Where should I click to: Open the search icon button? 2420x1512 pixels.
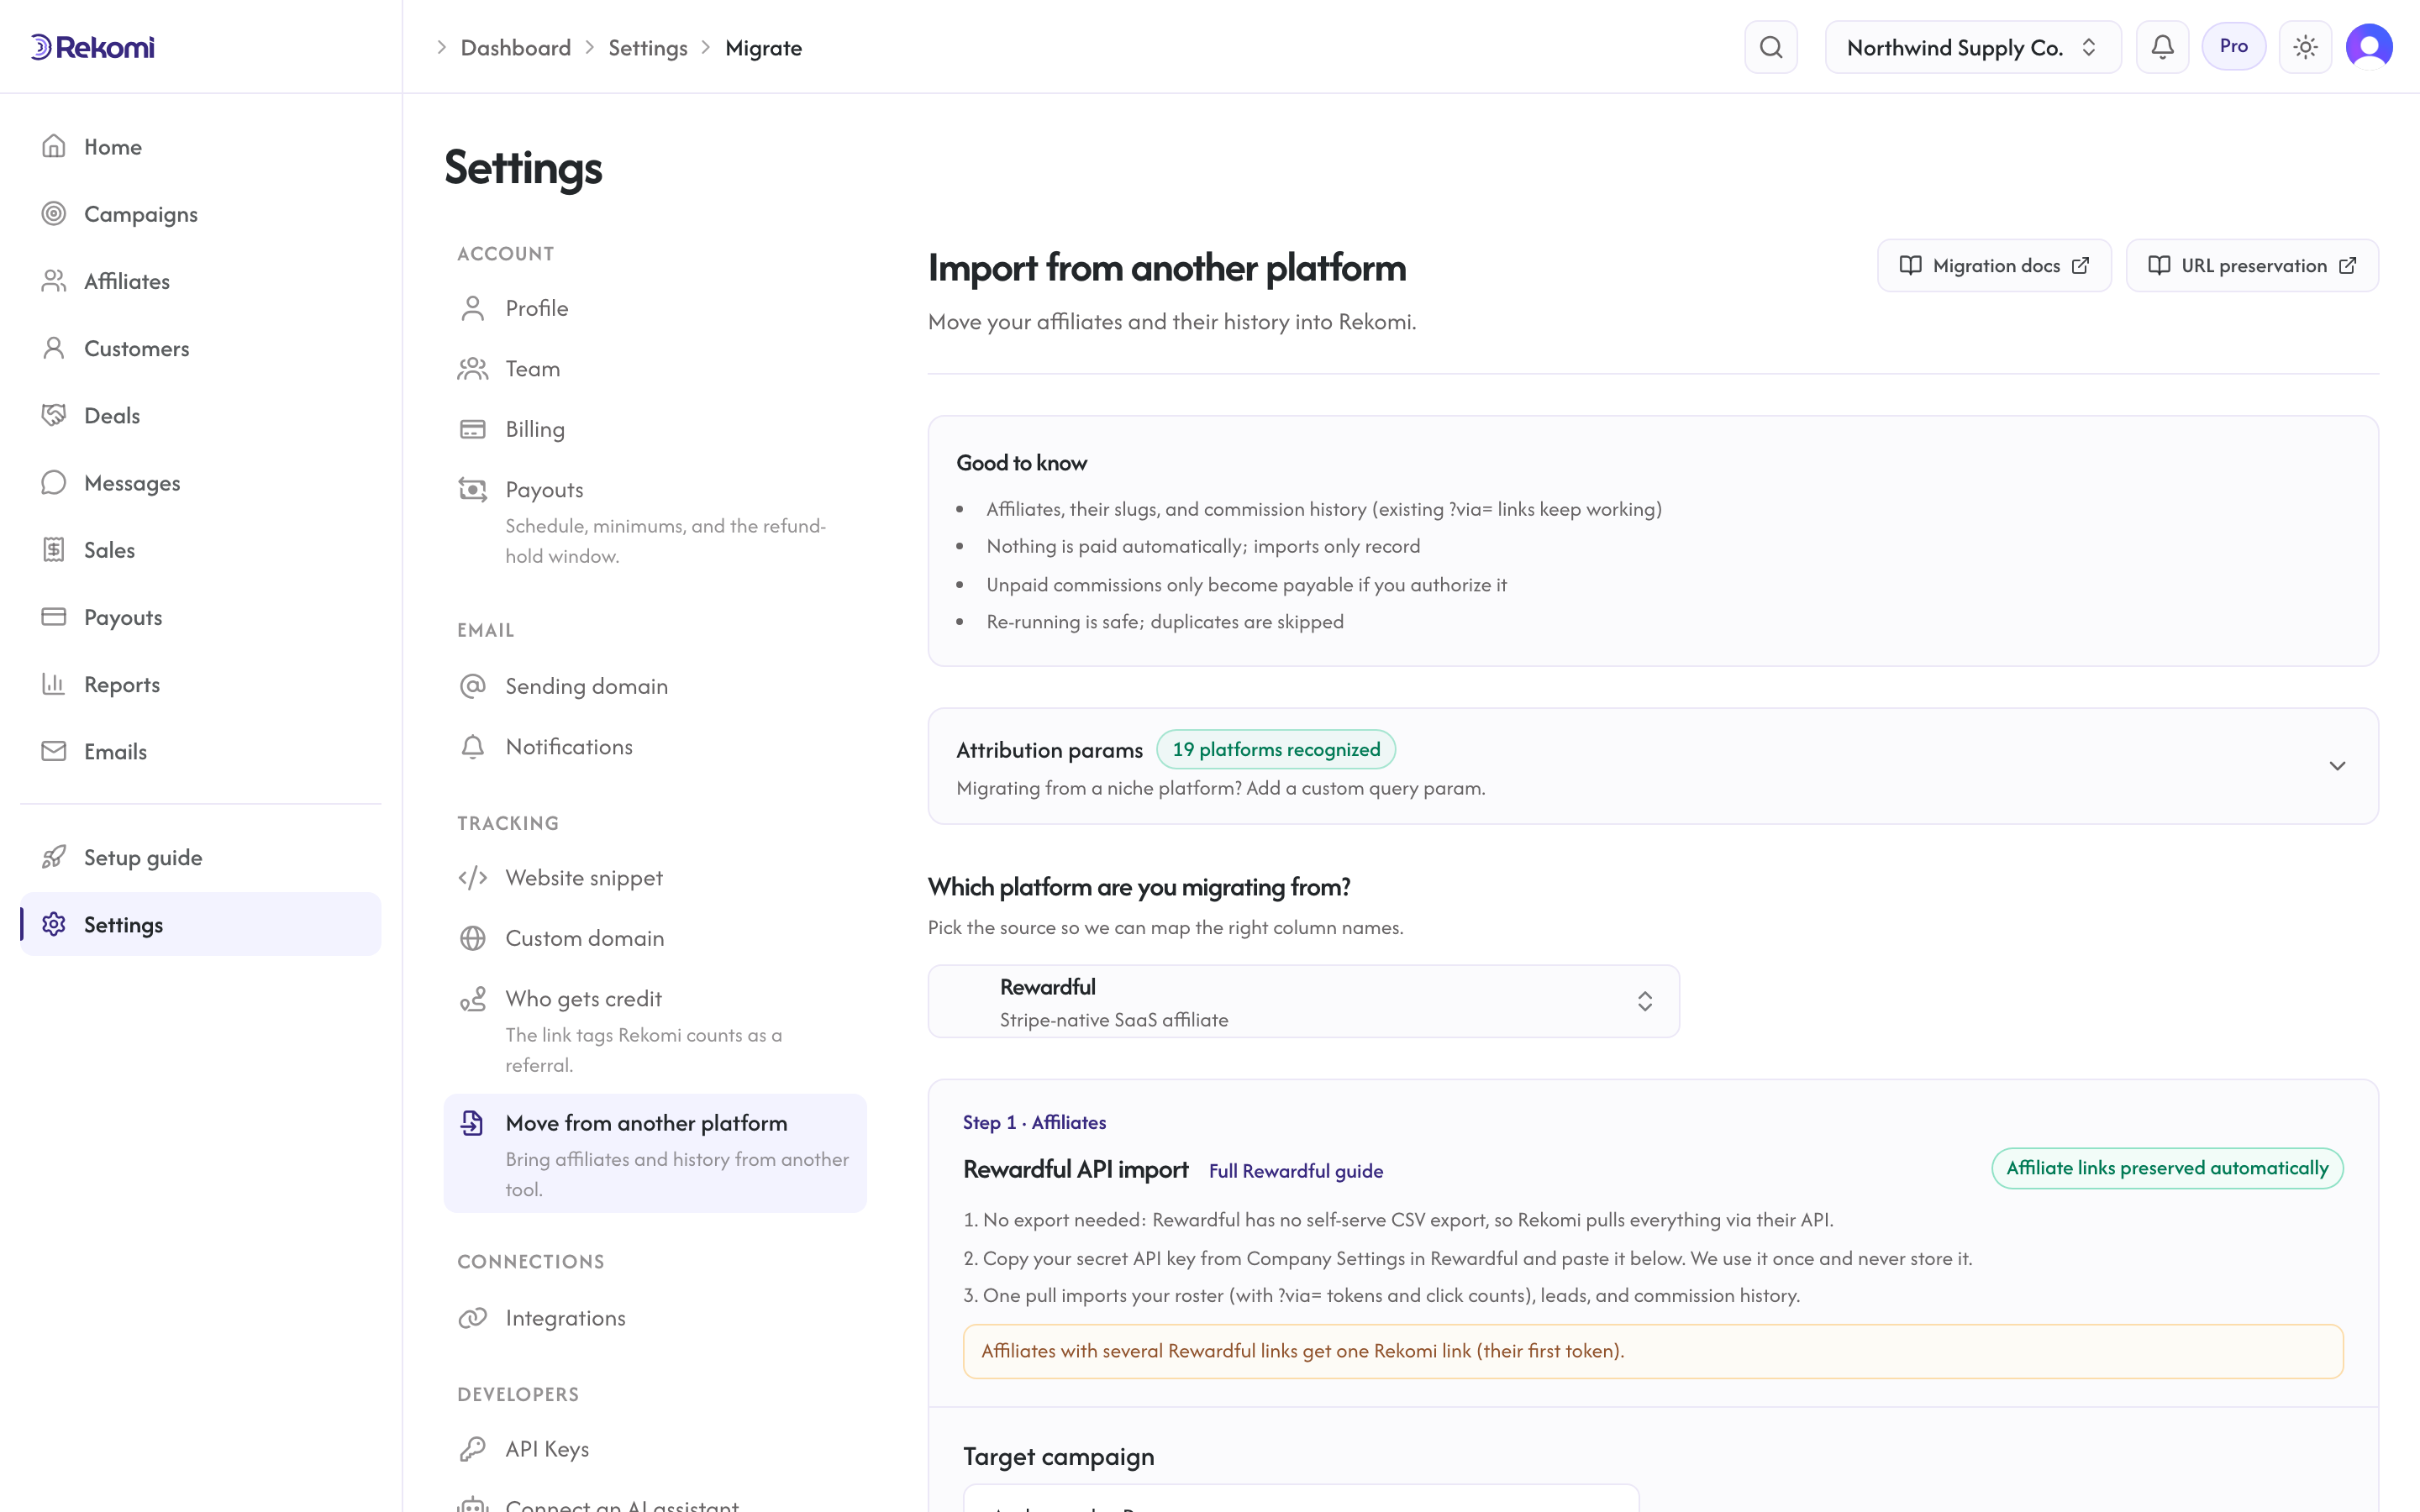click(x=1771, y=47)
